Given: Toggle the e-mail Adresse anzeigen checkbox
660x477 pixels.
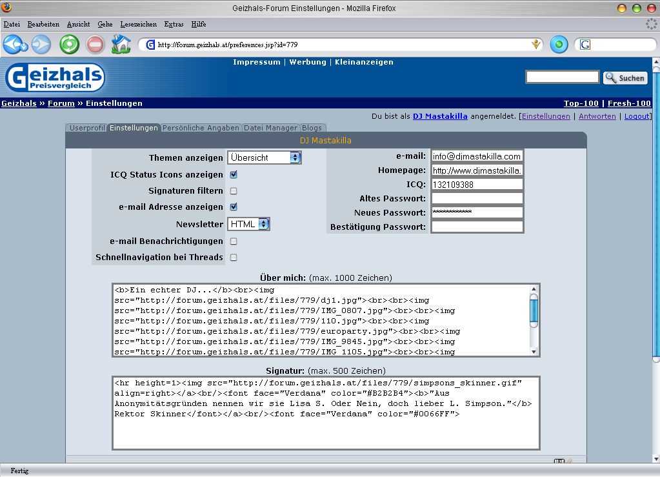Looking at the screenshot, I should [x=234, y=207].
